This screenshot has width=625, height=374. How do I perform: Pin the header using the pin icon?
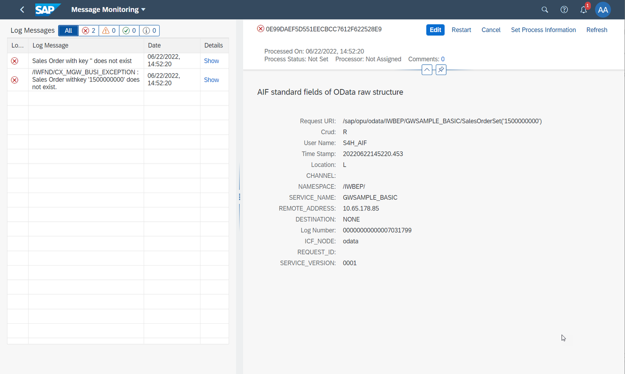tap(441, 70)
